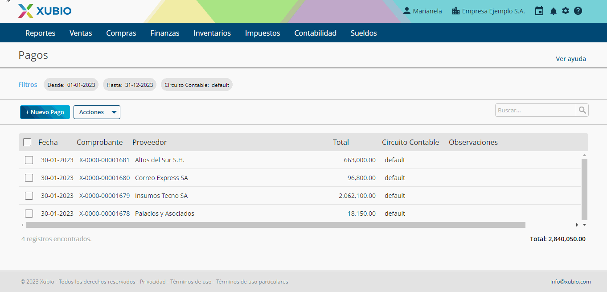Check the Palacios y Asociados row

pos(29,214)
